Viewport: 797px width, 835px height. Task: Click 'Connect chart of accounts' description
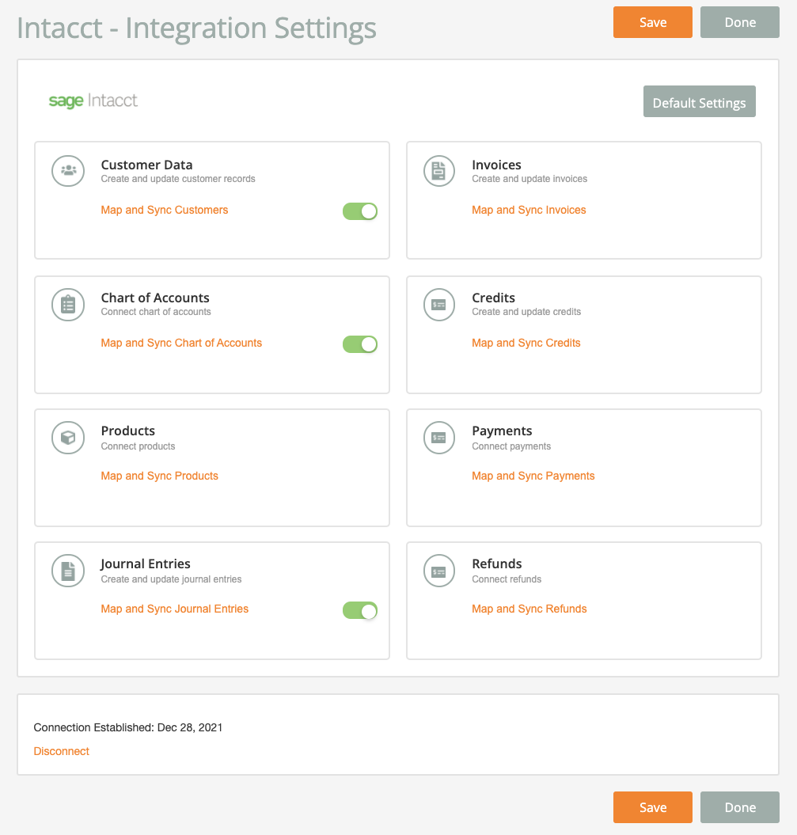point(156,312)
